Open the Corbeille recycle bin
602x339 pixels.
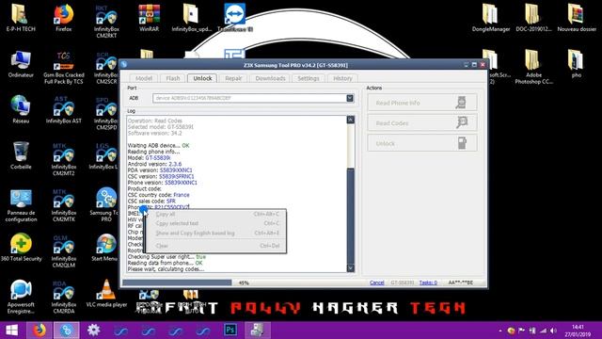[21, 155]
